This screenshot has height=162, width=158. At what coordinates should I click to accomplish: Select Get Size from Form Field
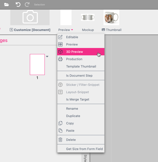tap(81, 149)
